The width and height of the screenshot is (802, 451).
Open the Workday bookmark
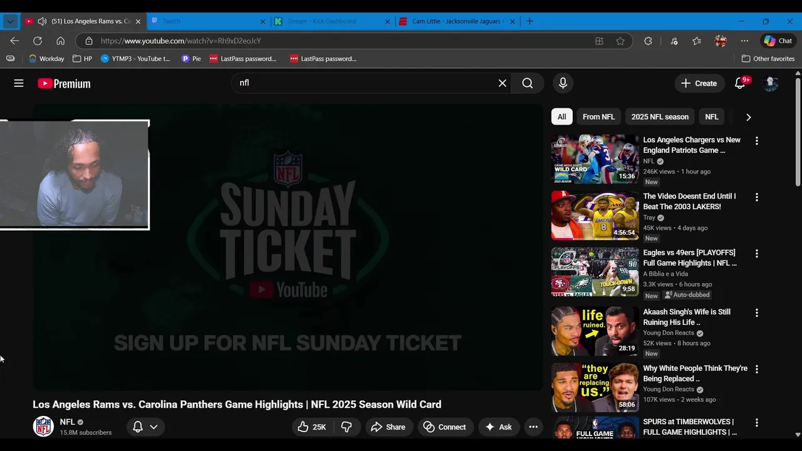[x=46, y=59]
